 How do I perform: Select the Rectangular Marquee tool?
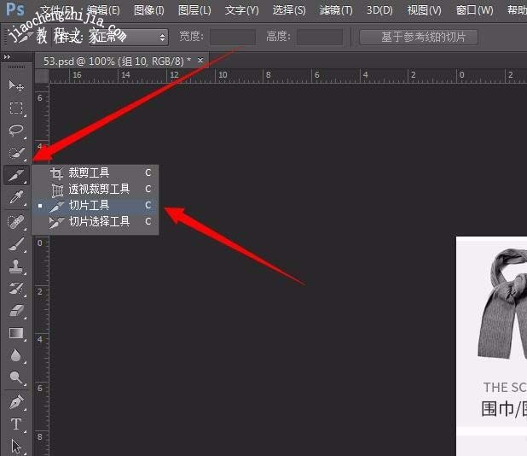[16, 108]
